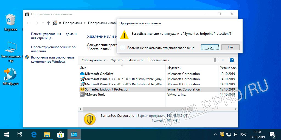
Task: Select Symantec Endpoint Protection row
Action: (158, 89)
